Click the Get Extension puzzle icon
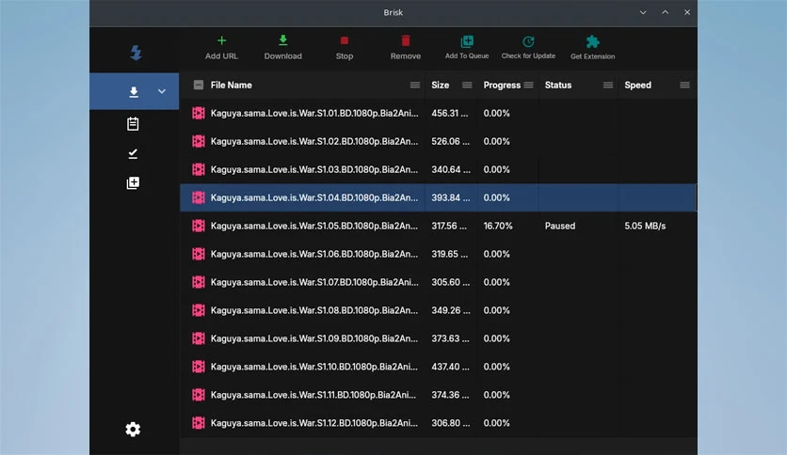Viewport: 787px width, 455px height. pos(592,41)
